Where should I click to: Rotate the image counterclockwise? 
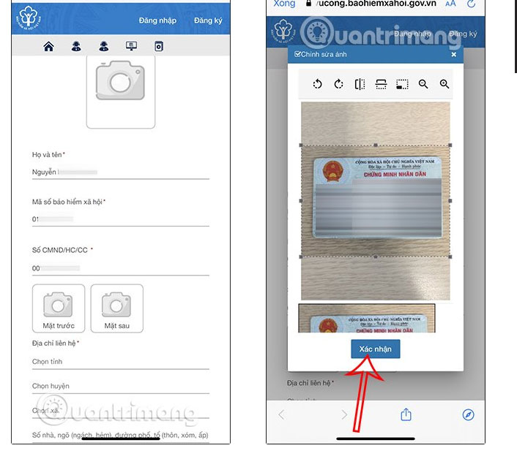317,84
